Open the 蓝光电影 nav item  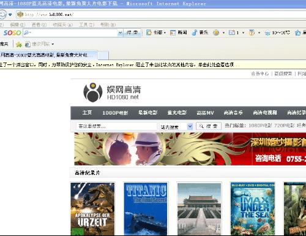pos(177,113)
